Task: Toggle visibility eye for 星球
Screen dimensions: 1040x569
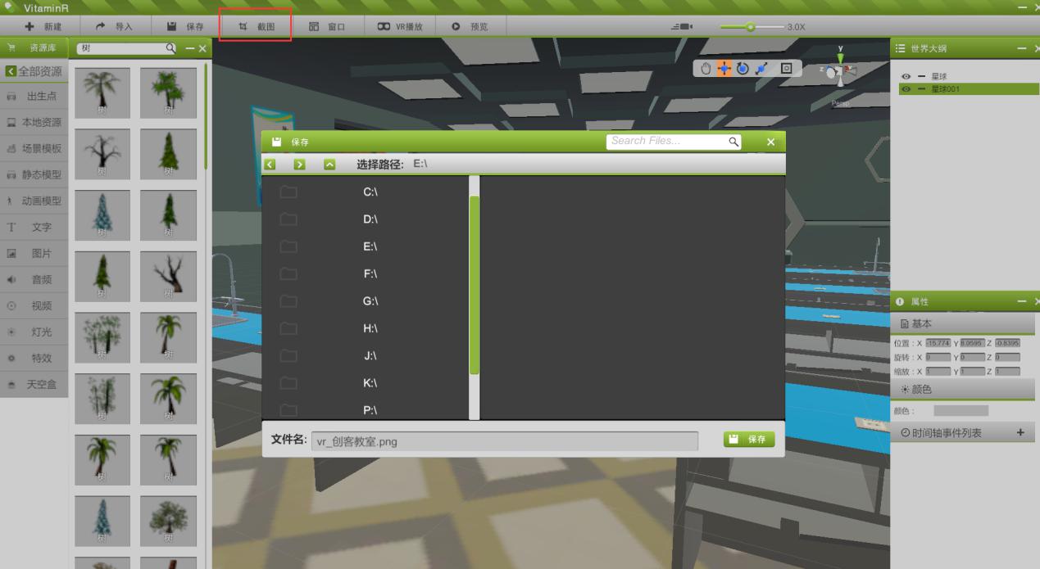Action: pos(906,76)
